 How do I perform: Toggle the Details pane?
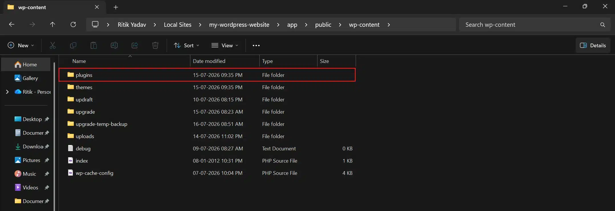point(593,45)
